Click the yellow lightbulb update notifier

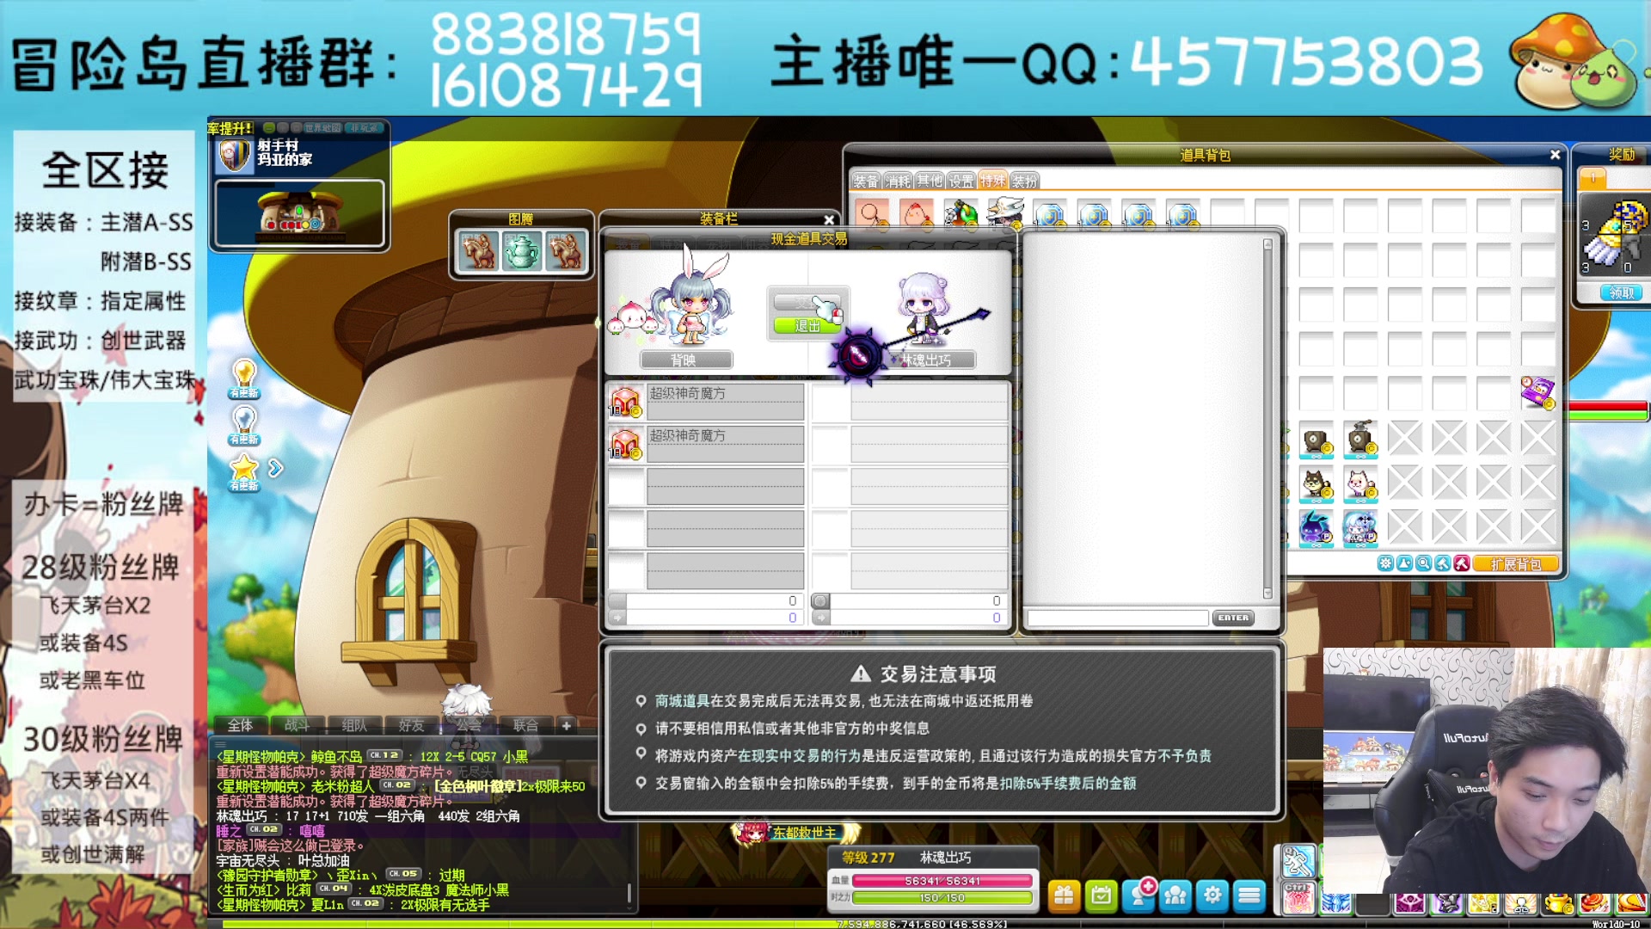[x=244, y=378]
